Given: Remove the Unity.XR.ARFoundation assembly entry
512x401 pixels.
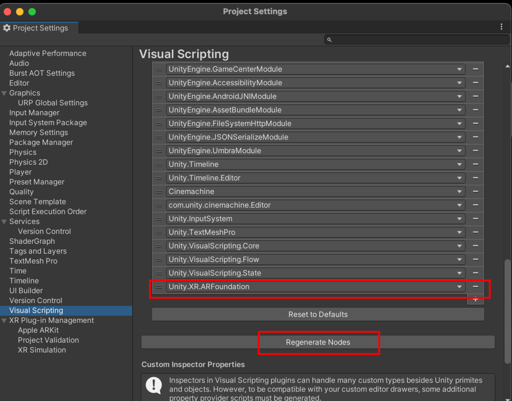Looking at the screenshot, I should coord(475,287).
